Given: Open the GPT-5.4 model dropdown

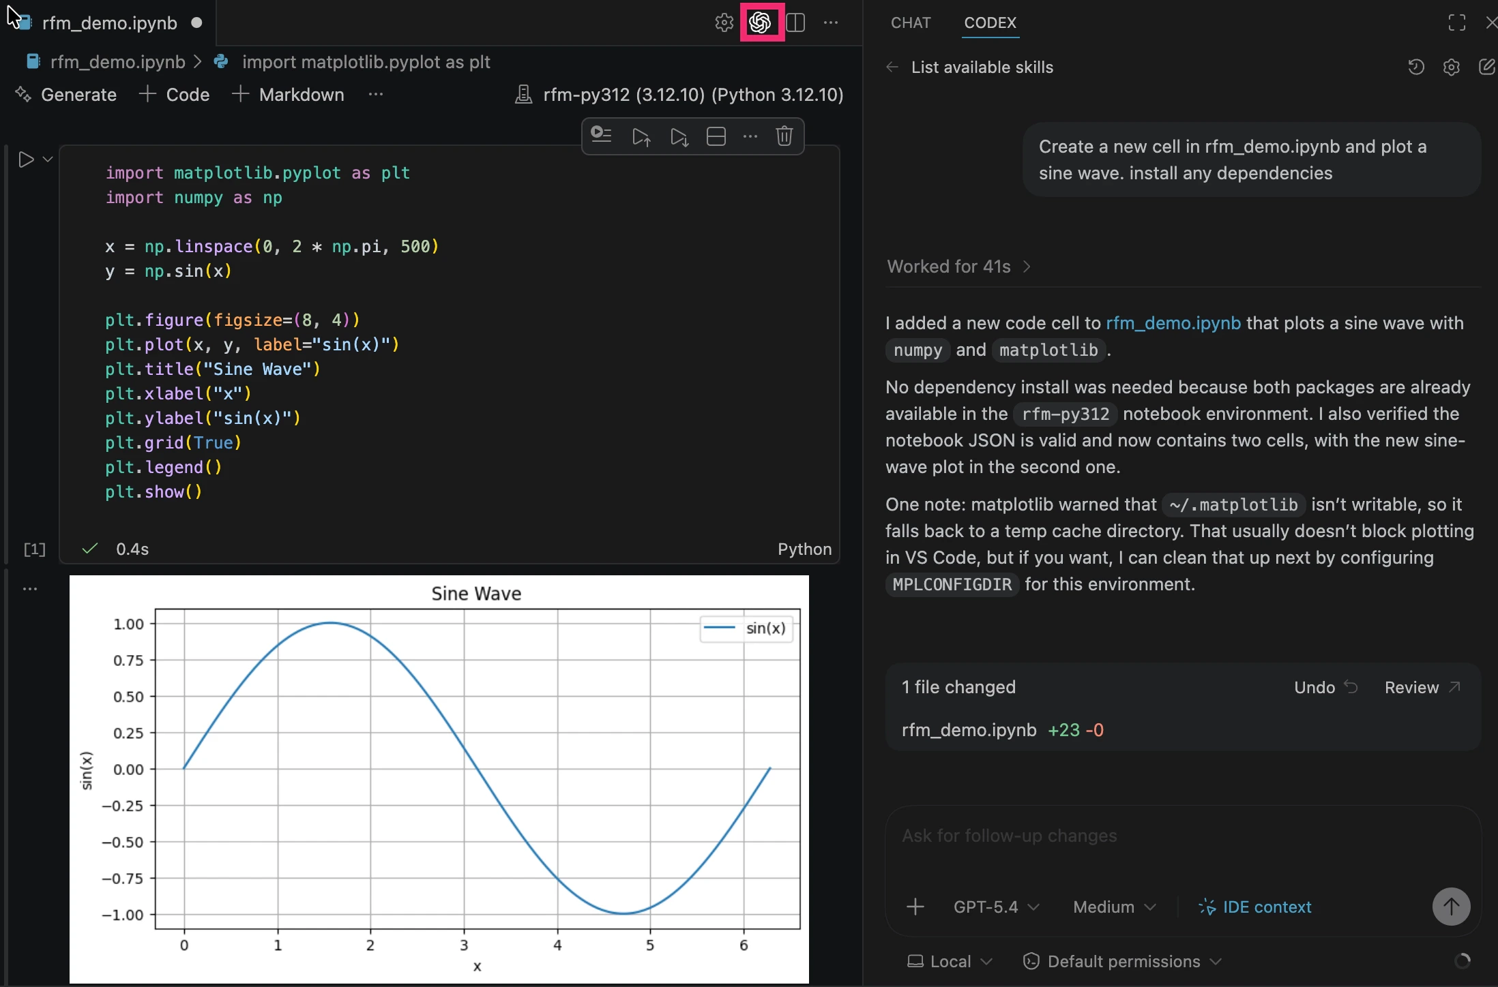Looking at the screenshot, I should 996,907.
